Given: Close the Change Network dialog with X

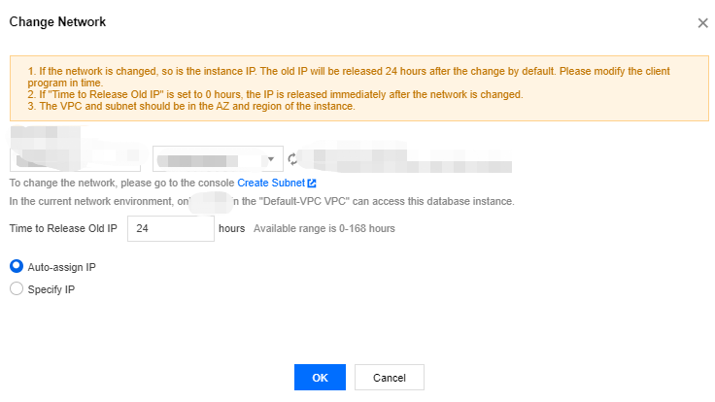Looking at the screenshot, I should click(x=702, y=22).
